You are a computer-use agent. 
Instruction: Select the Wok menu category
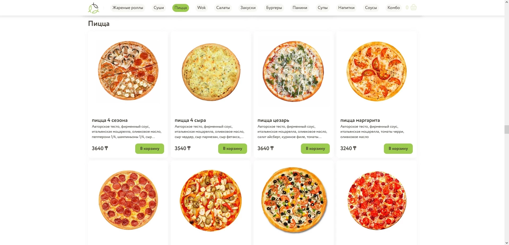coord(201,8)
